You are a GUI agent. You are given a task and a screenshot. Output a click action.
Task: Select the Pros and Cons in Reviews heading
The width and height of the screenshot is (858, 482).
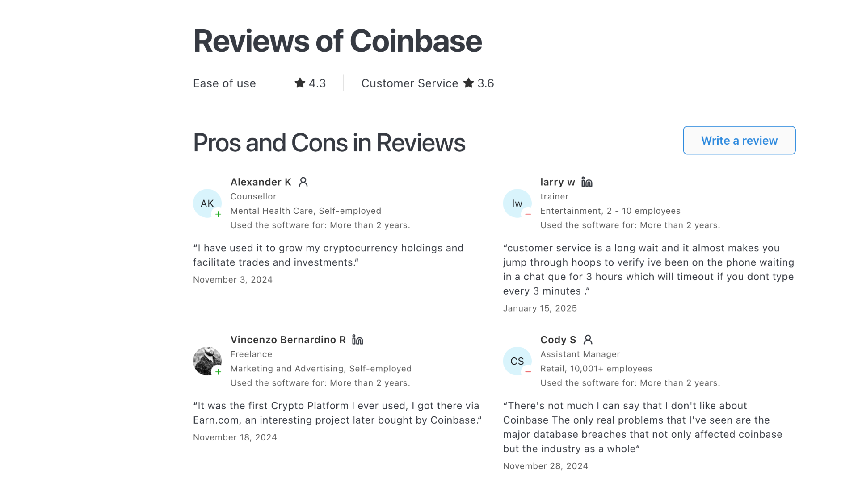tap(329, 143)
